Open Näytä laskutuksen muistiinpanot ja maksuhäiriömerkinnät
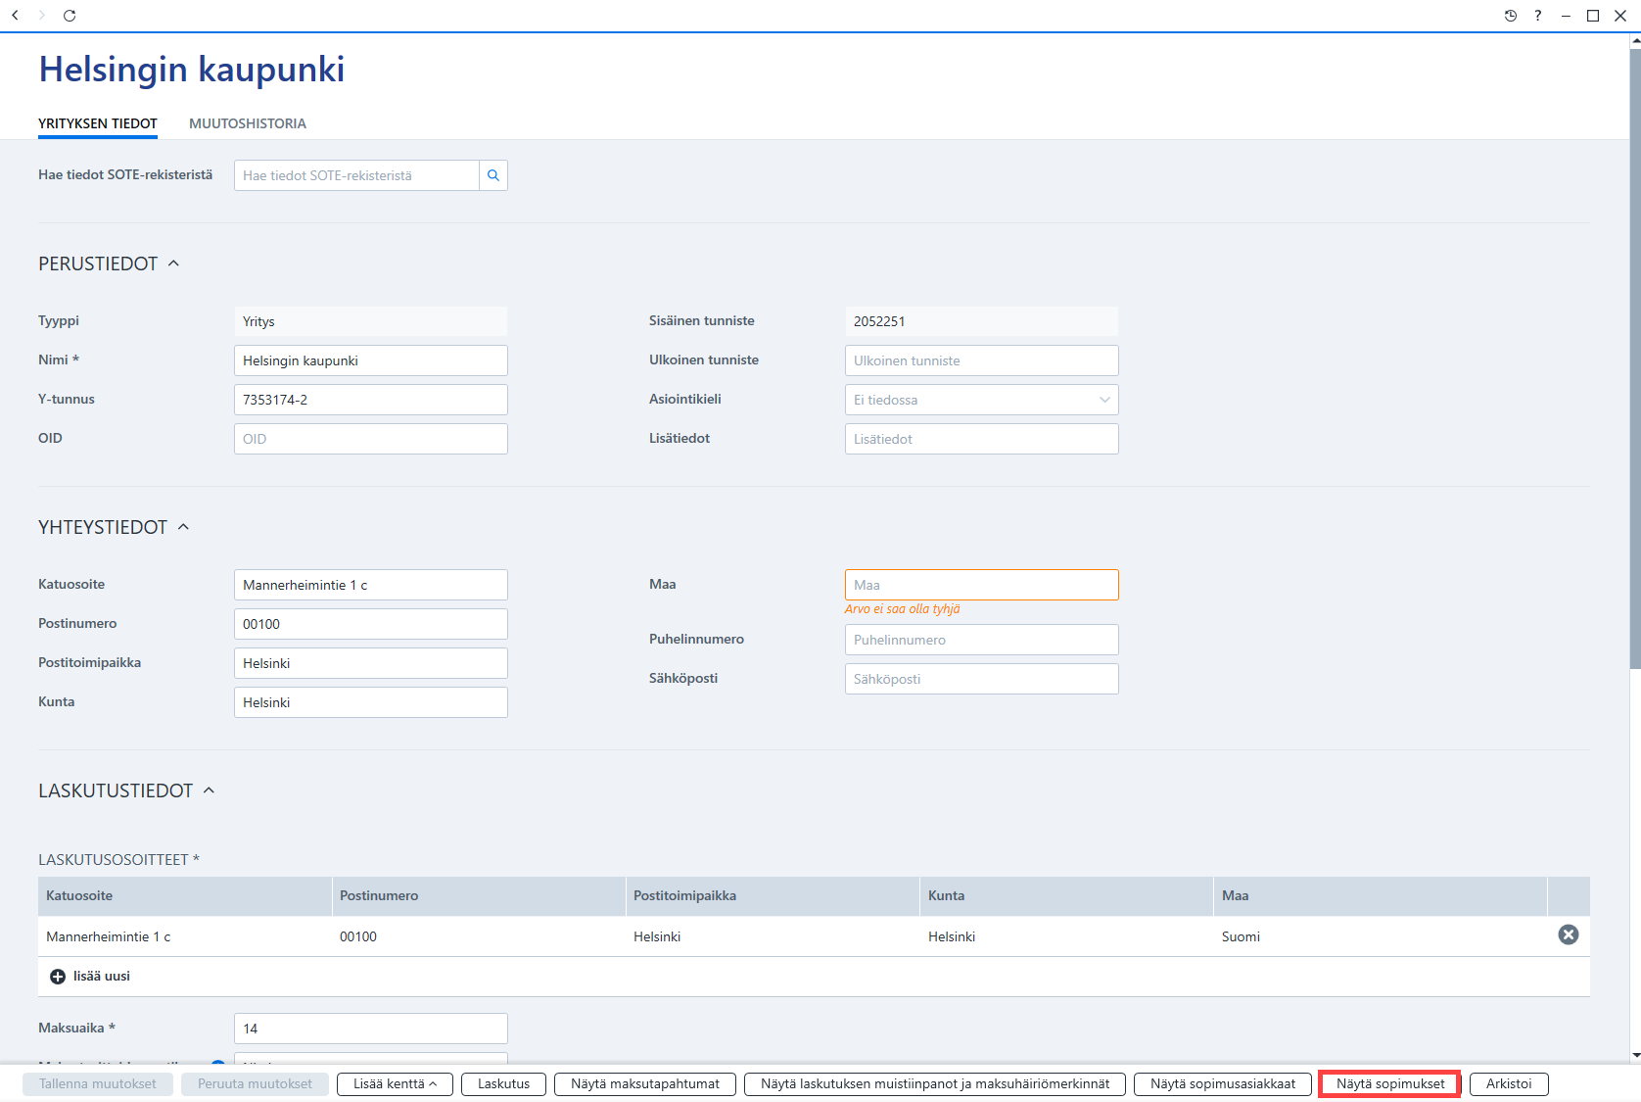Image resolution: width=1641 pixels, height=1102 pixels. 935,1084
